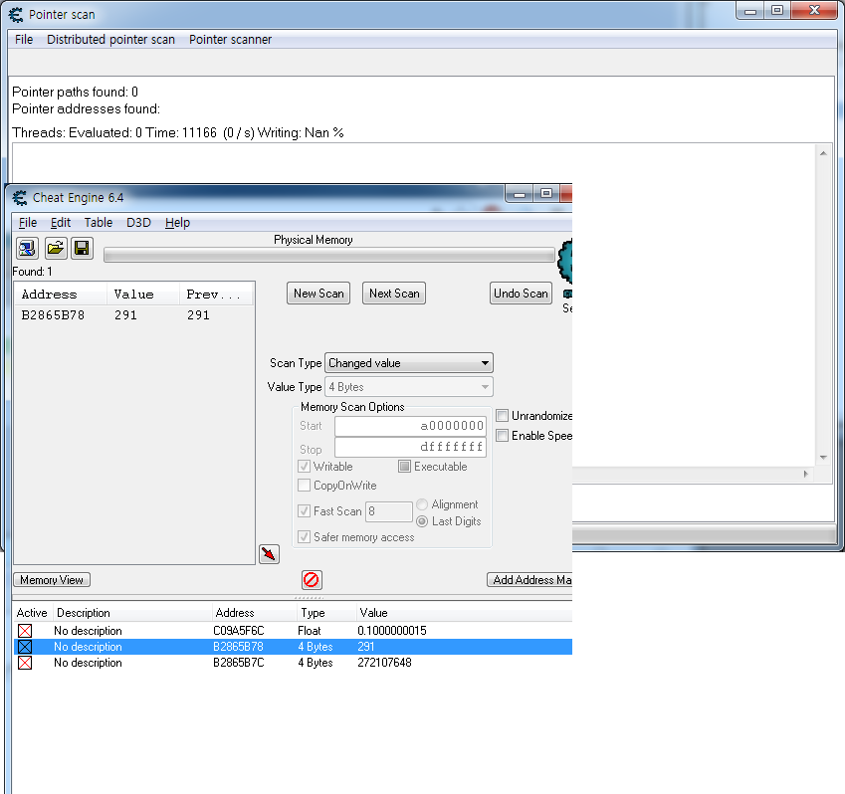The width and height of the screenshot is (845, 794).
Task: Open Cheat Engine Help menu
Action: (177, 223)
